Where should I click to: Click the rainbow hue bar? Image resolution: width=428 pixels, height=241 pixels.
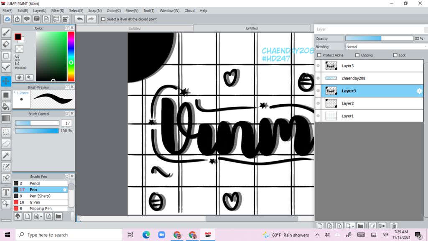(x=71, y=56)
